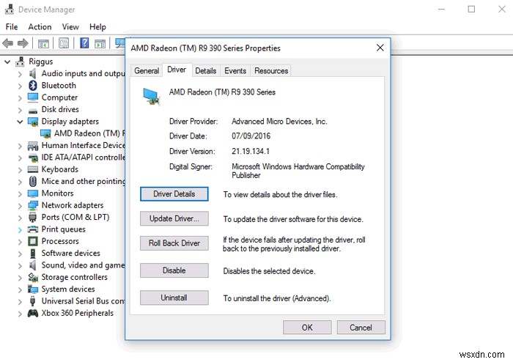
Task: Open the Help menu
Action: (97, 27)
